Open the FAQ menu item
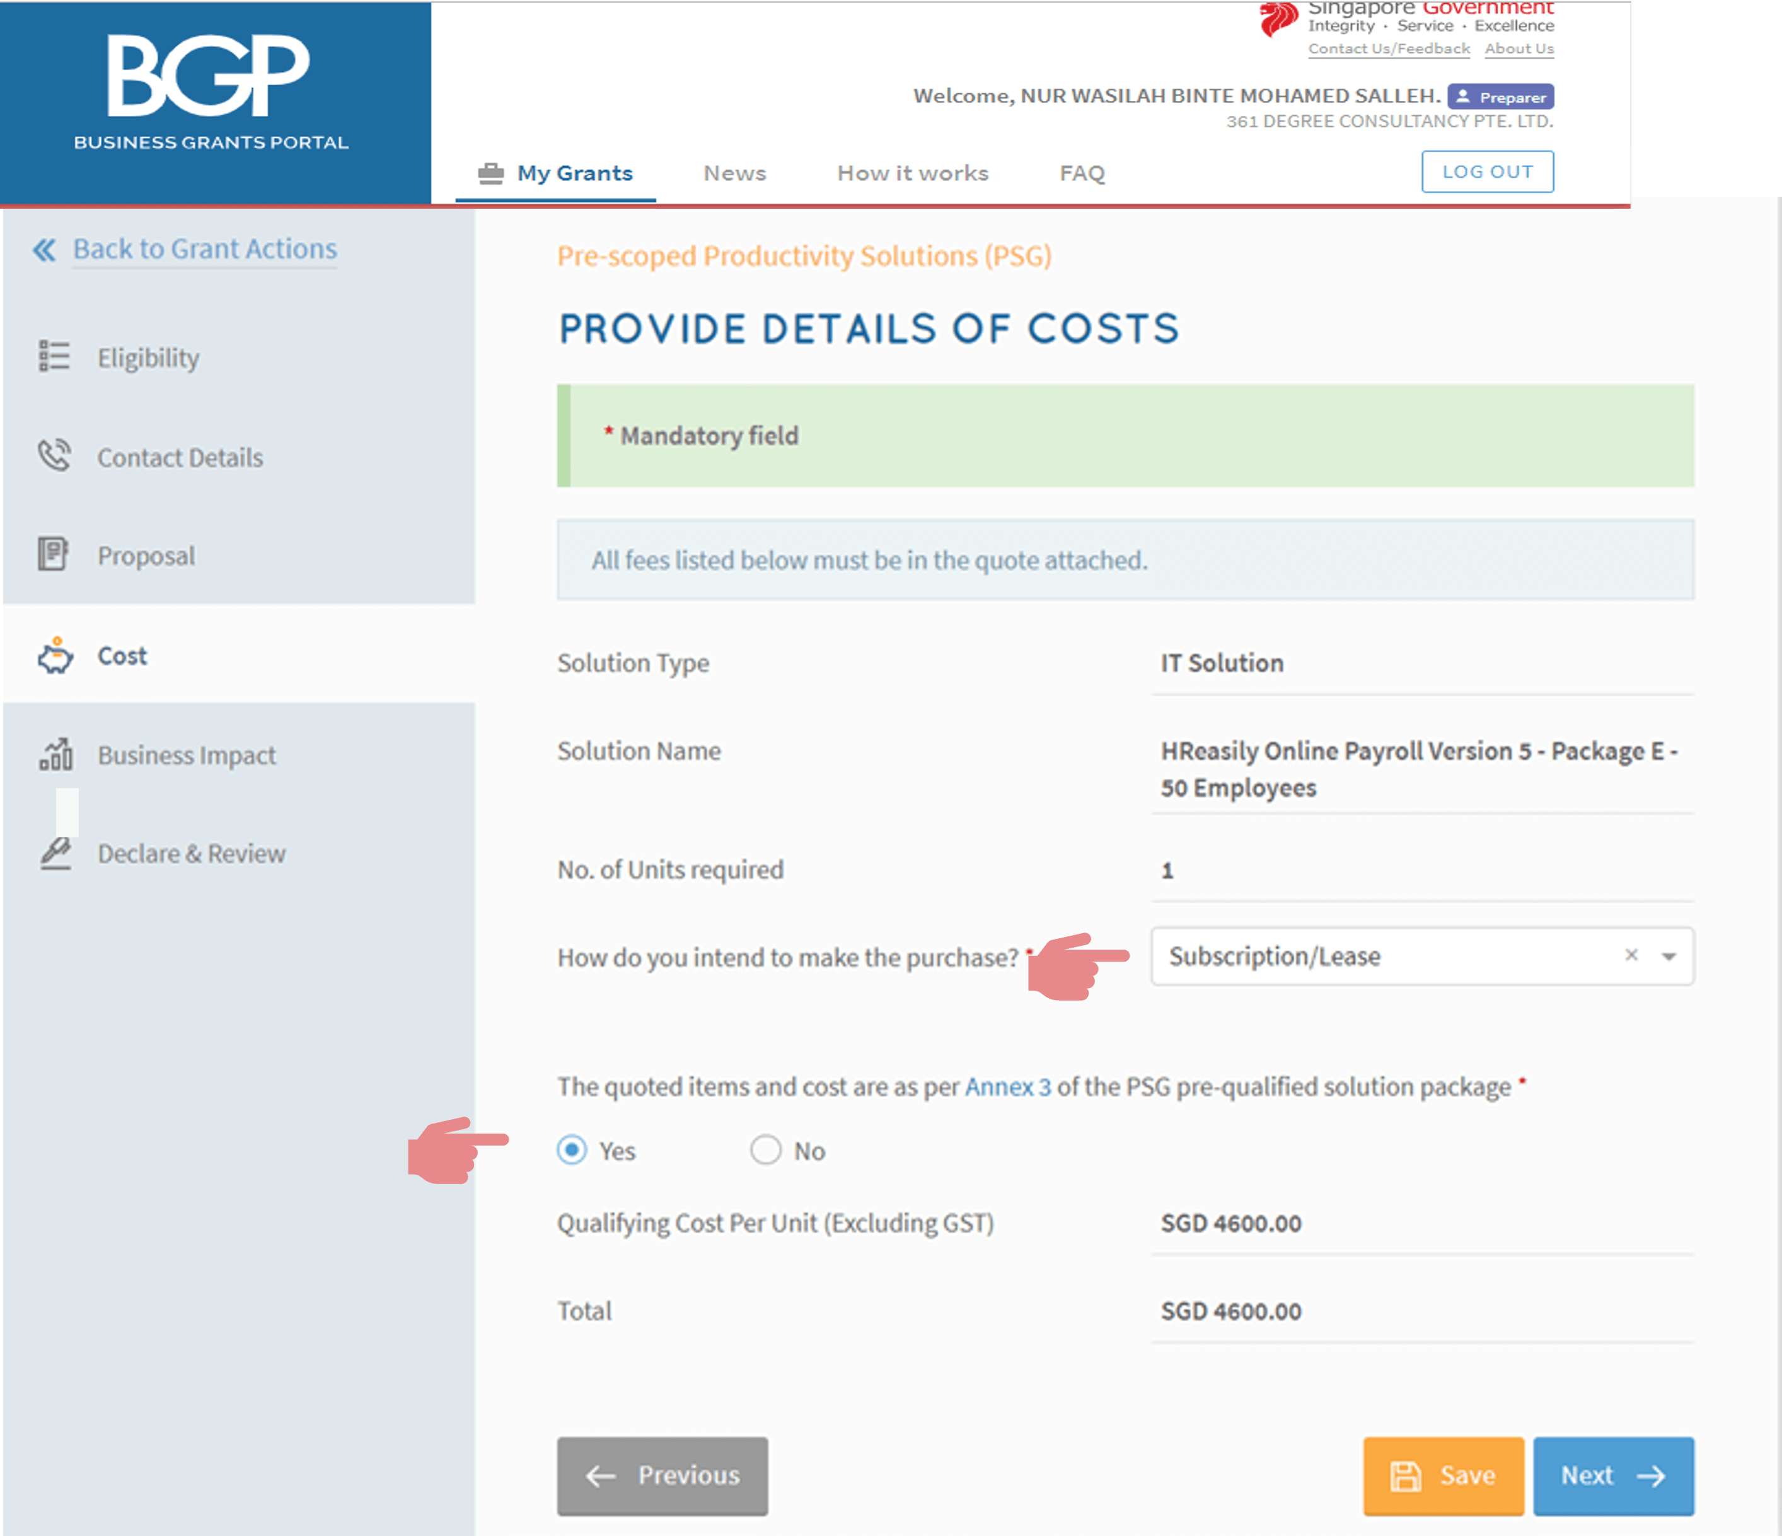This screenshot has width=1782, height=1536. tap(1082, 174)
